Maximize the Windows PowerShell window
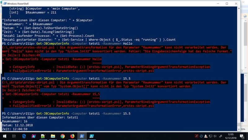Image resolution: width=248 pixels, height=140 pixels. tap(227, 3)
